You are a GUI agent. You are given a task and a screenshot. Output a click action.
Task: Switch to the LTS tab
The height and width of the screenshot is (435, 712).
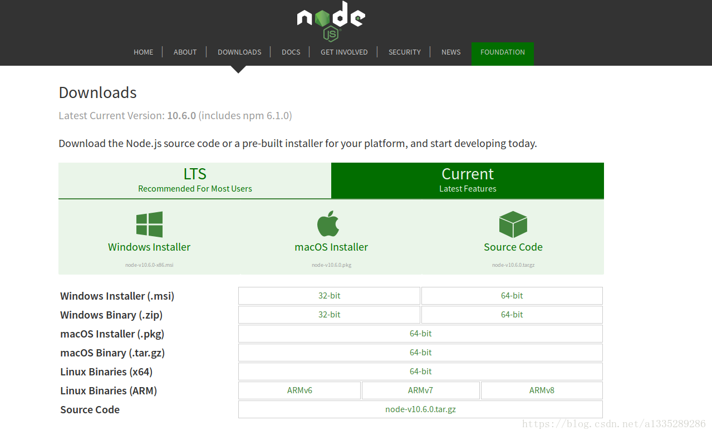pos(195,180)
